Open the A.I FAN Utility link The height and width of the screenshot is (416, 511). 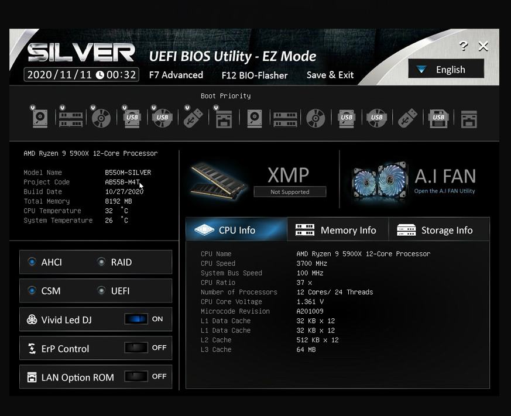point(444,191)
